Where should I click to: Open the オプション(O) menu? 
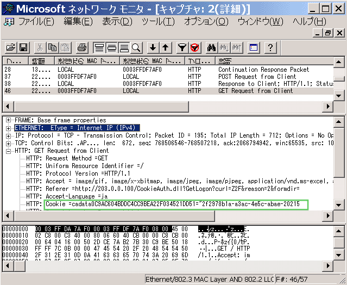tap(206, 22)
